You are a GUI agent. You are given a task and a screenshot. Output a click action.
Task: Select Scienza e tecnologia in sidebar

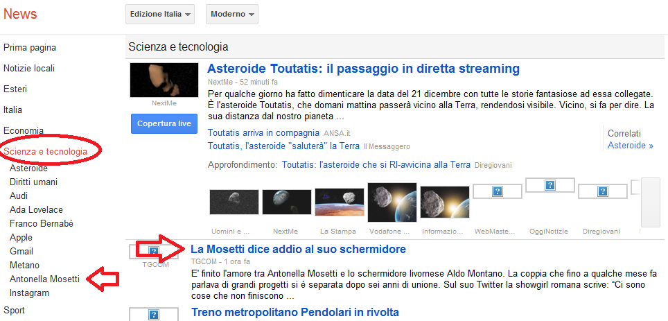pyautogui.click(x=46, y=151)
